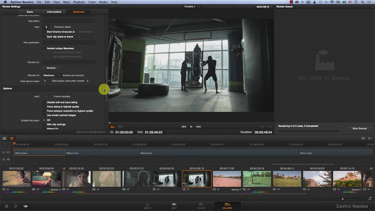
Task: Enable Each clip starts at frame
Action: tap(44, 37)
